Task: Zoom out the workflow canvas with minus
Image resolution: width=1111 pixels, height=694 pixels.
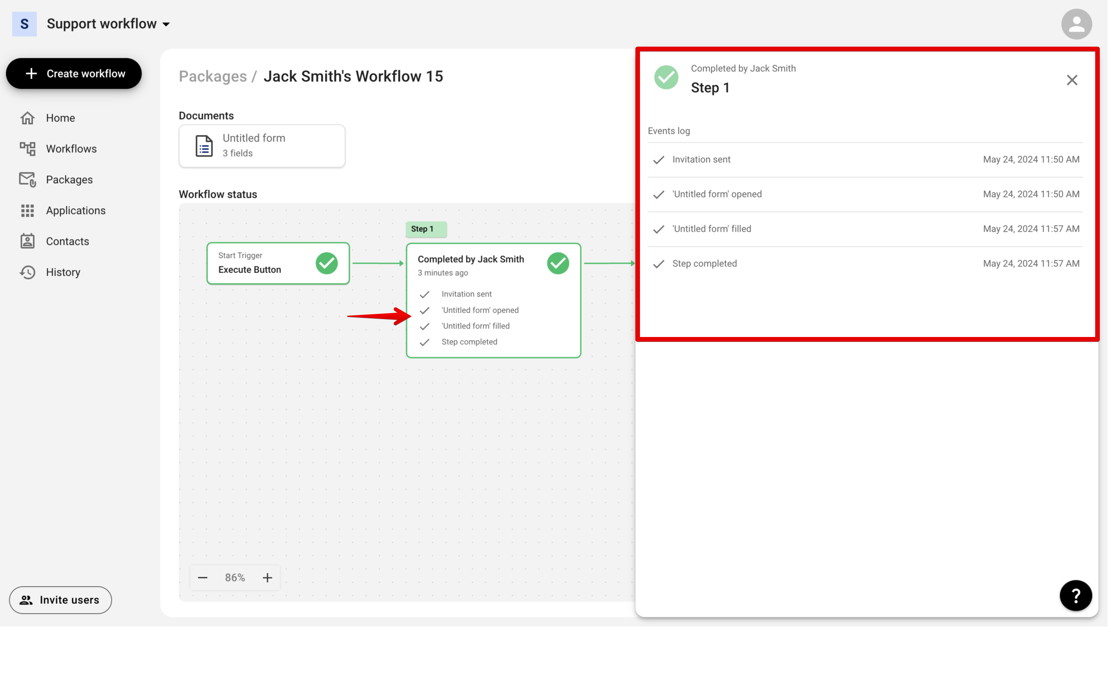Action: tap(203, 578)
